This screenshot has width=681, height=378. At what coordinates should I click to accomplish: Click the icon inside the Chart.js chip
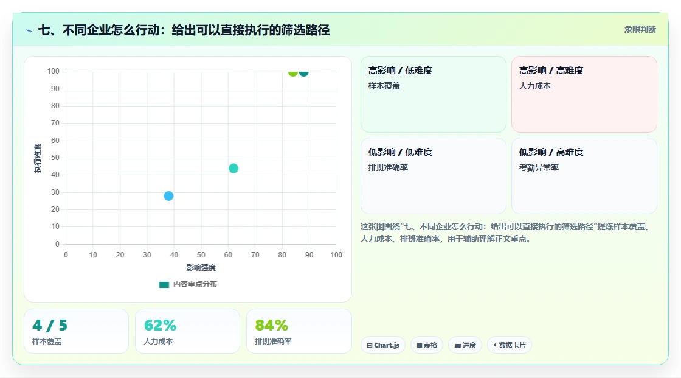coord(370,345)
